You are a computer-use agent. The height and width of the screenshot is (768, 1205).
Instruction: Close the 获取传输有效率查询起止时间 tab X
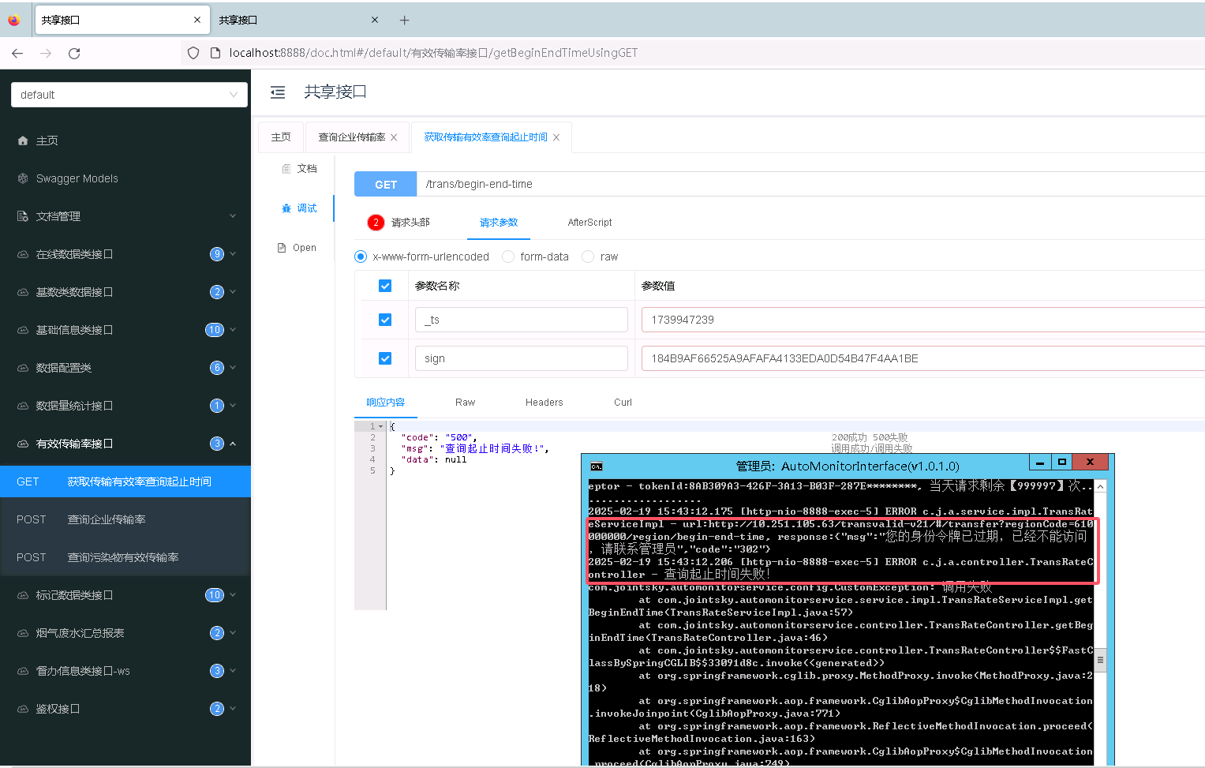click(556, 137)
